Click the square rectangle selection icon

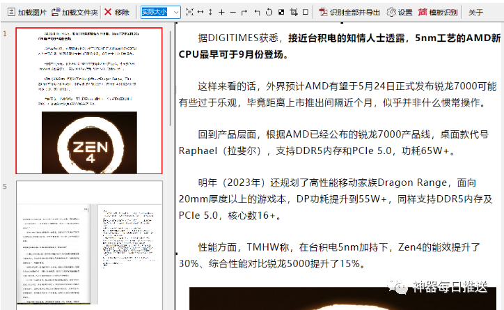(x=306, y=13)
